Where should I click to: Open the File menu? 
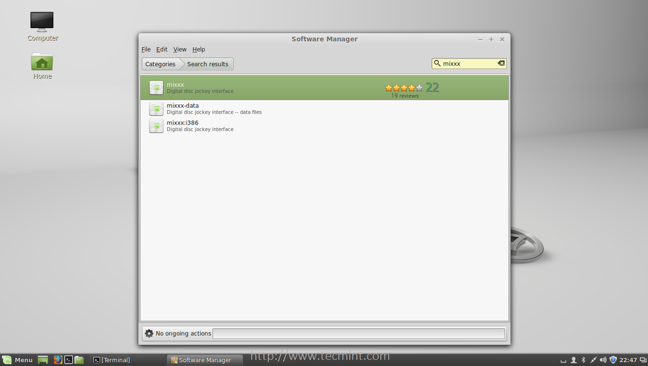coord(146,50)
